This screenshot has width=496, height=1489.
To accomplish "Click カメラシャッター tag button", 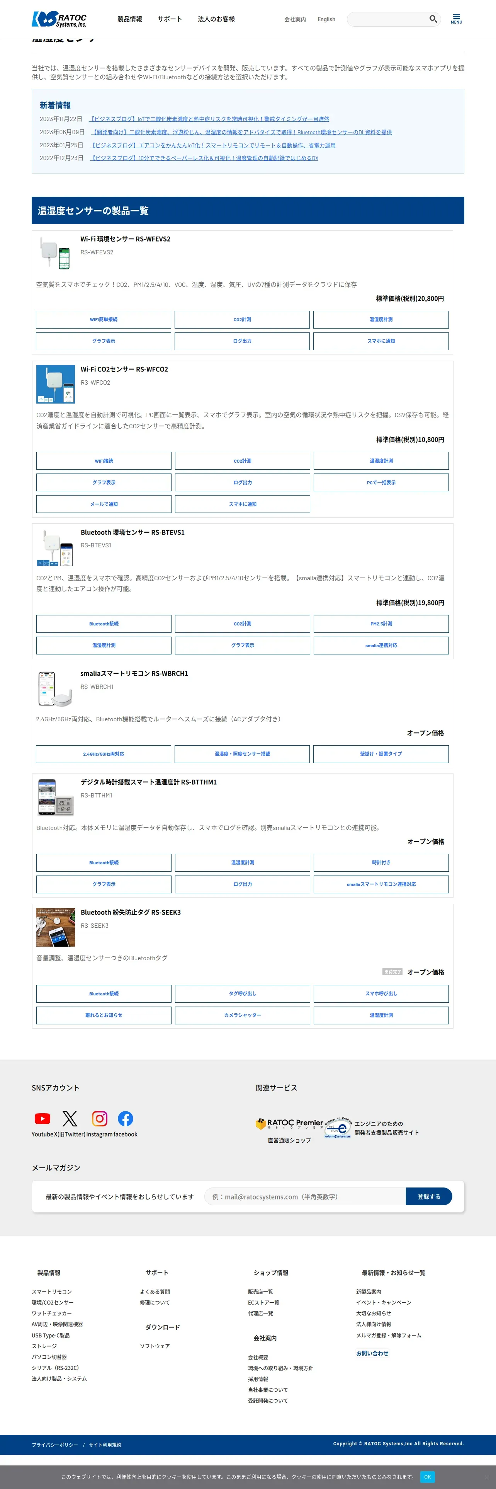I will 243,1015.
